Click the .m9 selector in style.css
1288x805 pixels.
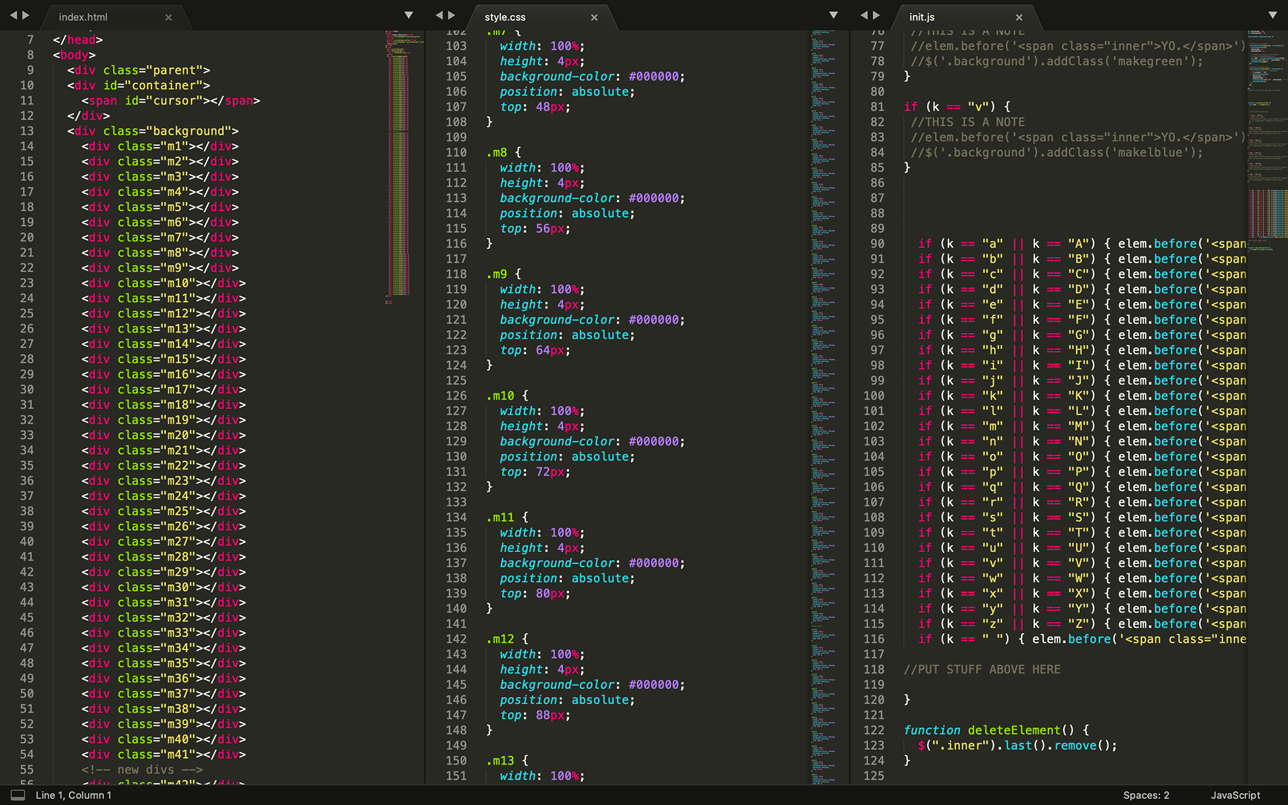[x=496, y=274]
